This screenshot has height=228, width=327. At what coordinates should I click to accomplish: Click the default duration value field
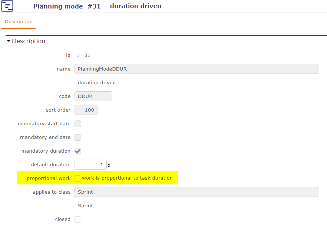click(90, 164)
